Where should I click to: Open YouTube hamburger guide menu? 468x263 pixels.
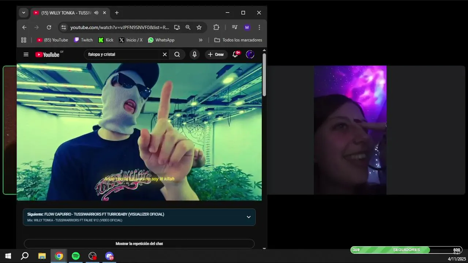pyautogui.click(x=26, y=54)
